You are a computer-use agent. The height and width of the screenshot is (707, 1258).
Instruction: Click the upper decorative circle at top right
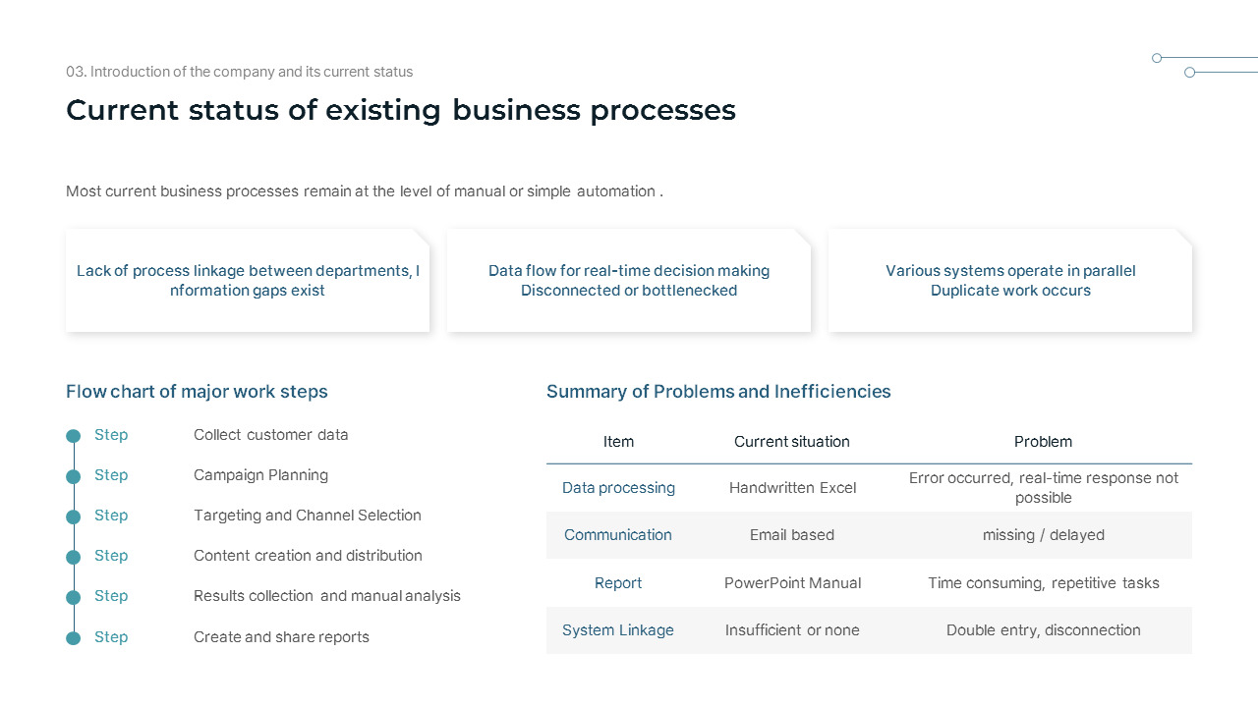tap(1157, 58)
